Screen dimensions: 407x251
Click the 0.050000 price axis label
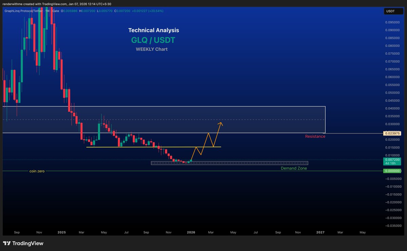pos(392,93)
